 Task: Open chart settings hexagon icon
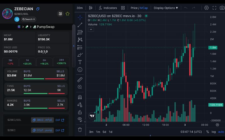tap(206, 8)
